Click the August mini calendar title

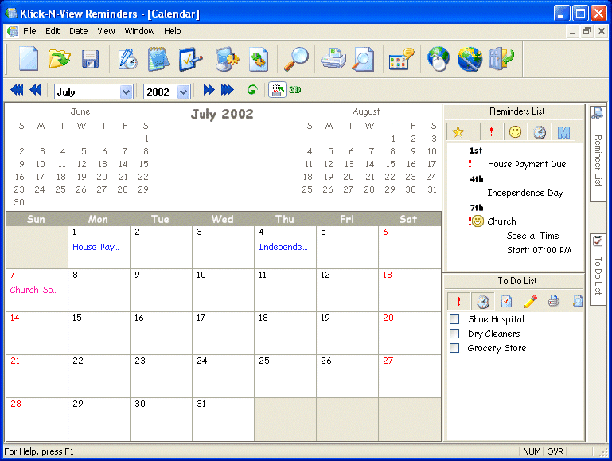(x=366, y=112)
